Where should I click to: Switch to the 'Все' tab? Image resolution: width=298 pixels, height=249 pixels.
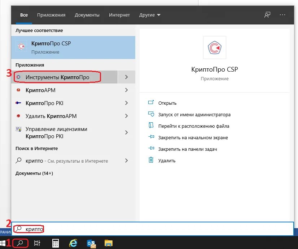pyautogui.click(x=24, y=15)
